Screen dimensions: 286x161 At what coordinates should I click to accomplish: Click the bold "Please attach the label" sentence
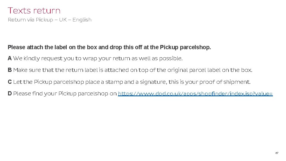[109, 47]
